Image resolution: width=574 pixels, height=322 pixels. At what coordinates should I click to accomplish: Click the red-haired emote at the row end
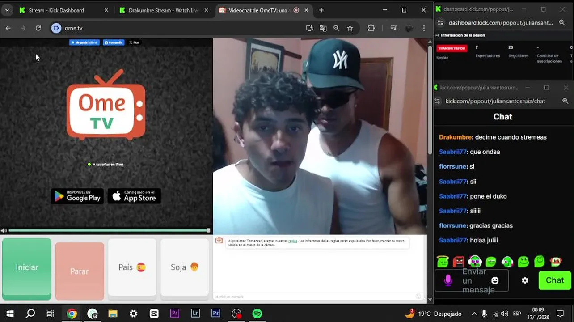tap(556, 261)
